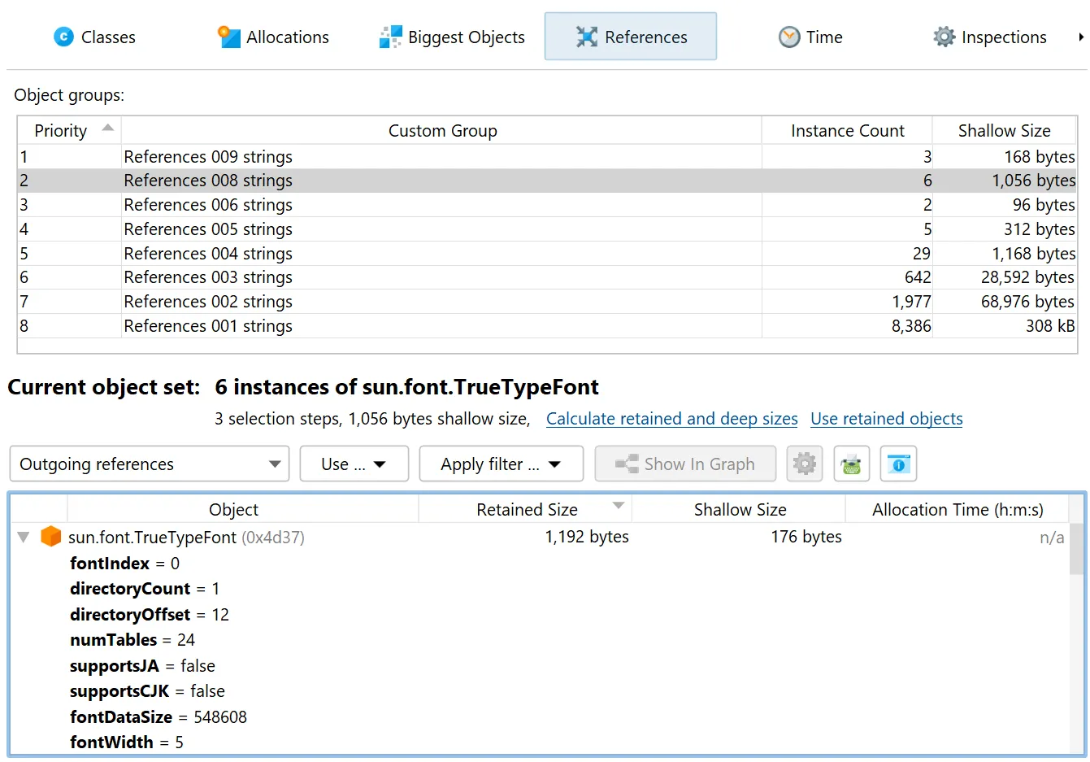Sort groups by Shallow Size header
This screenshot has width=1090, height=762.
(1004, 130)
